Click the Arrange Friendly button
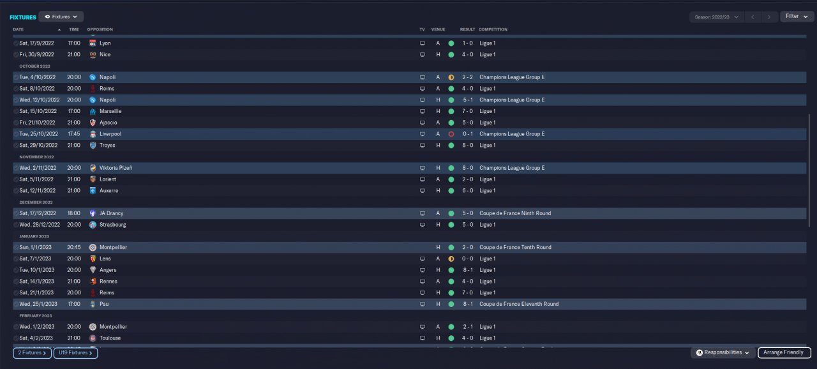This screenshot has width=817, height=369. click(784, 352)
